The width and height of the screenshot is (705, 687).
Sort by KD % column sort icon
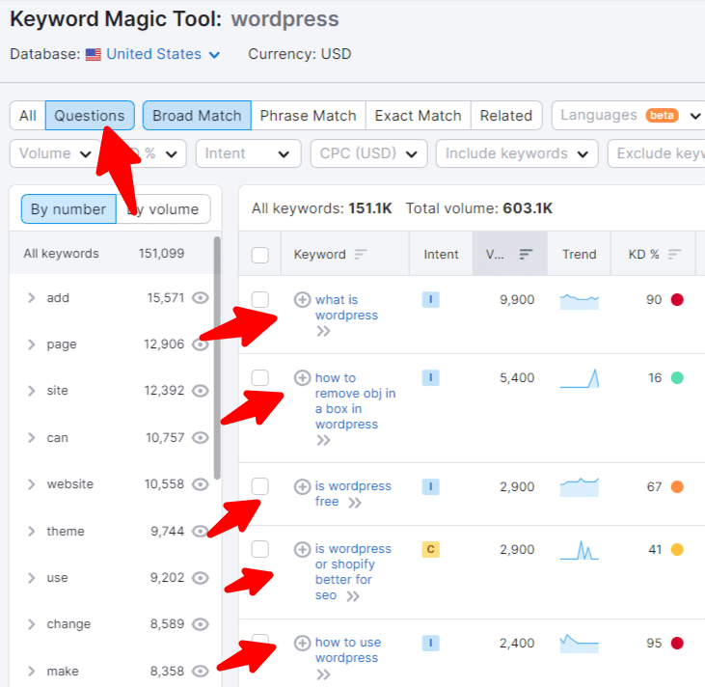point(674,255)
